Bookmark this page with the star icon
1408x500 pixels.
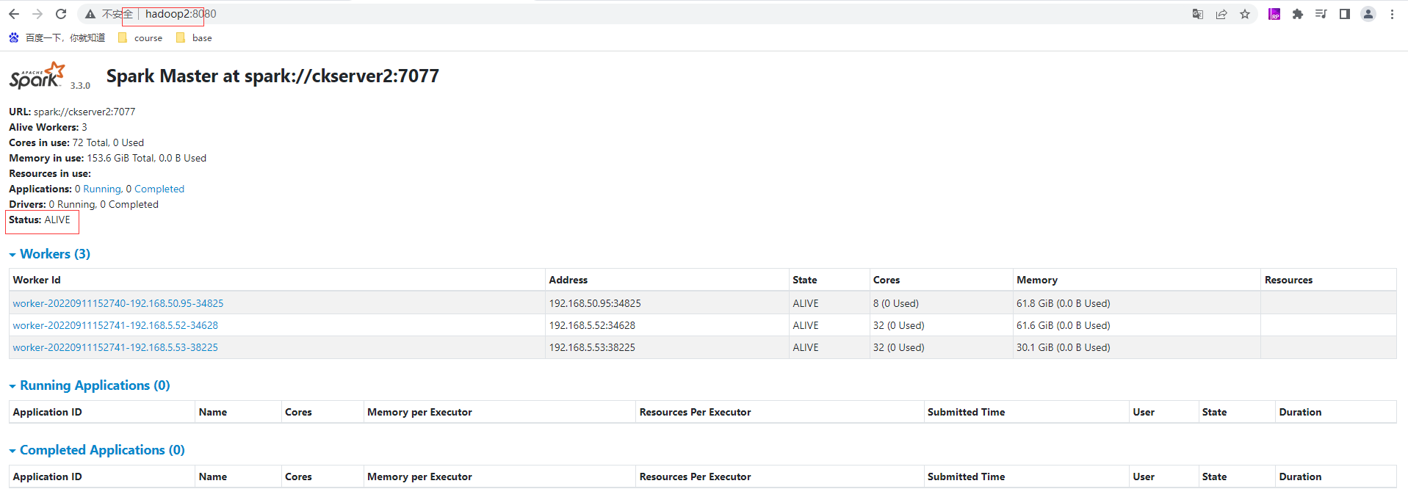click(x=1245, y=14)
